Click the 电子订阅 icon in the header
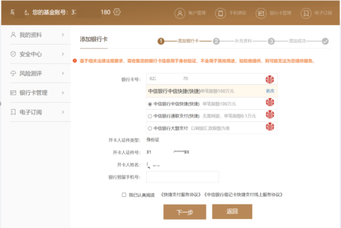The height and width of the screenshot is (228, 341). point(306,13)
